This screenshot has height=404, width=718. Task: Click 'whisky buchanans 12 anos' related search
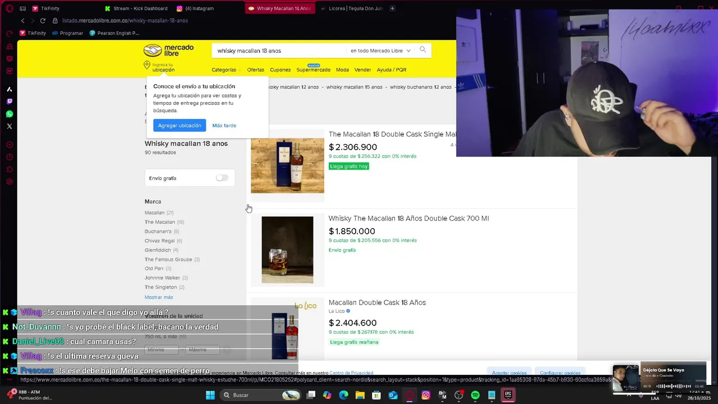pyautogui.click(x=421, y=87)
